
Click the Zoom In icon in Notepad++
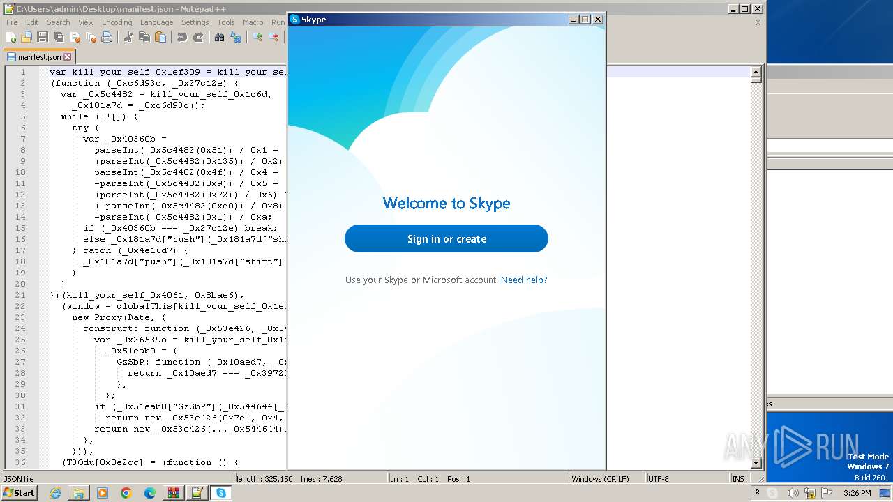[x=257, y=38]
